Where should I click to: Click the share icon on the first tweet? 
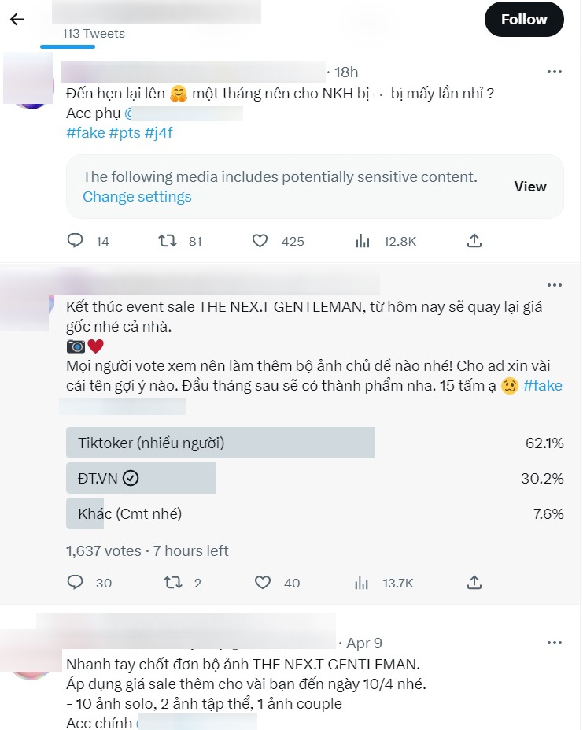pyautogui.click(x=474, y=241)
